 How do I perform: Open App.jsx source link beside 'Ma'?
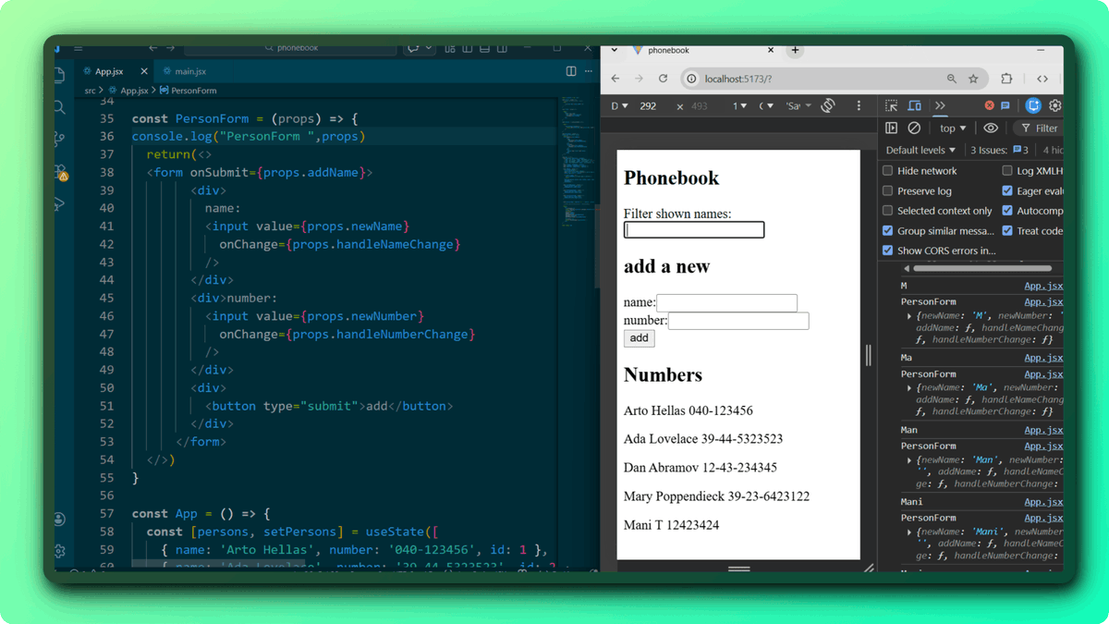[x=1043, y=358]
